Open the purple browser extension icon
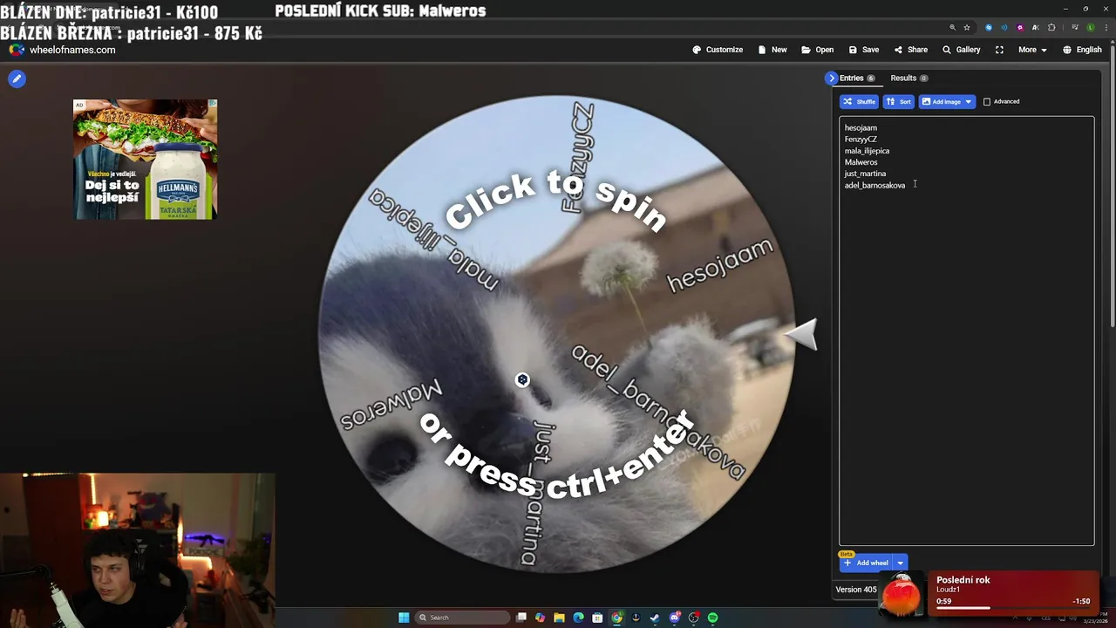The height and width of the screenshot is (628, 1116). [1020, 27]
